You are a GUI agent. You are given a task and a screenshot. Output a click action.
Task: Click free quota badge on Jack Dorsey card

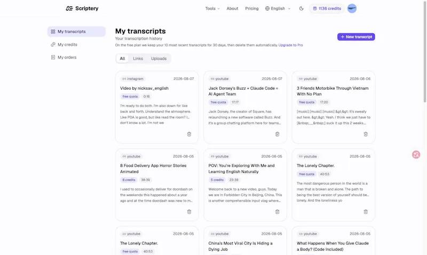click(218, 102)
